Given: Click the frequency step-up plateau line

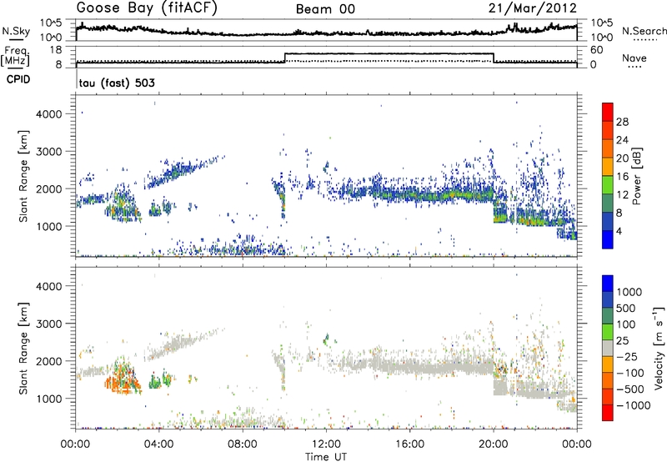Looking at the screenshot, I should pos(389,53).
